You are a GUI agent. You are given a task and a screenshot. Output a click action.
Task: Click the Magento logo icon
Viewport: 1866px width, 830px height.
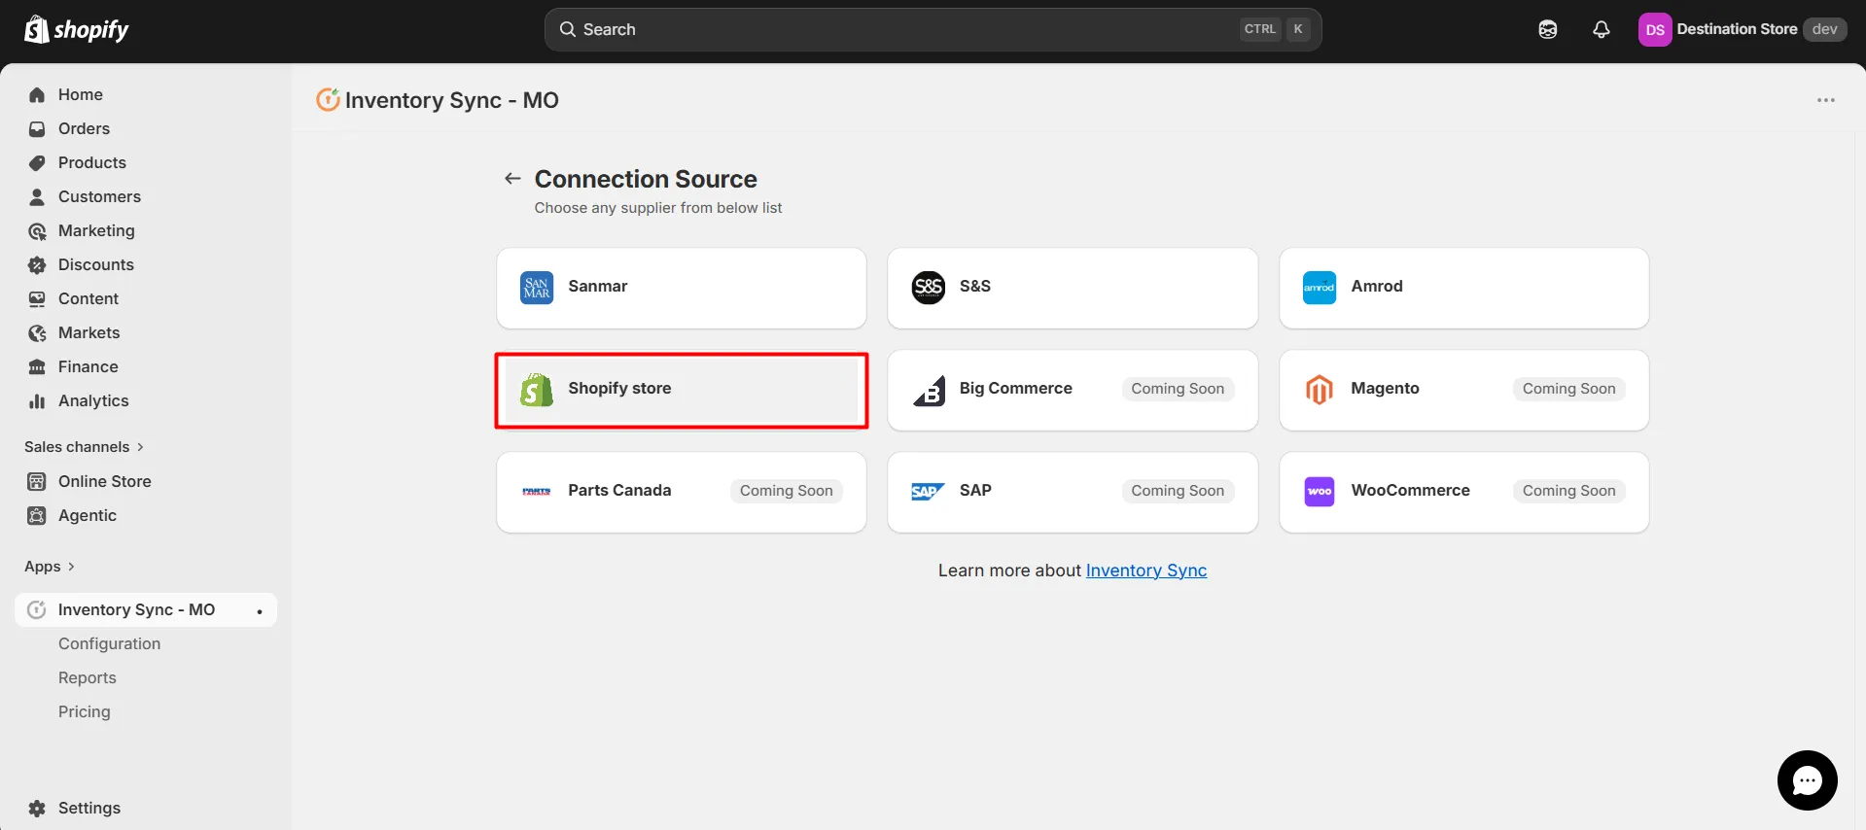click(1320, 390)
